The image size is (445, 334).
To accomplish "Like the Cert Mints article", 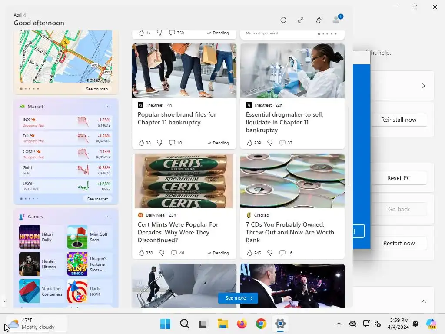I will [x=141, y=253].
